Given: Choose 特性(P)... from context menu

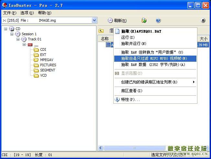Looking at the screenshot, I should tap(155, 100).
